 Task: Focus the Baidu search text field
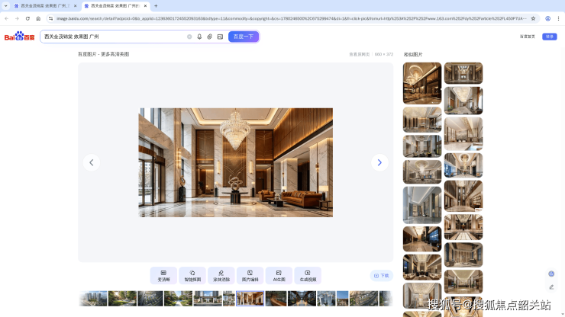click(114, 37)
